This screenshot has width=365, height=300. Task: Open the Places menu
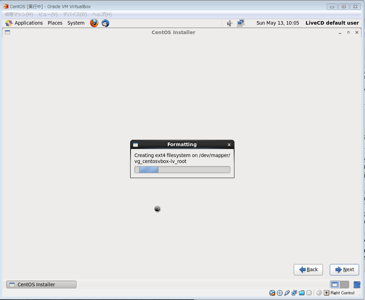coord(55,23)
